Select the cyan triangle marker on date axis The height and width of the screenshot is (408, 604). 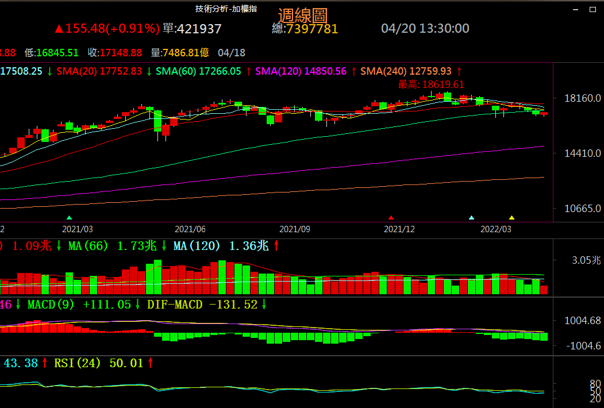click(472, 218)
